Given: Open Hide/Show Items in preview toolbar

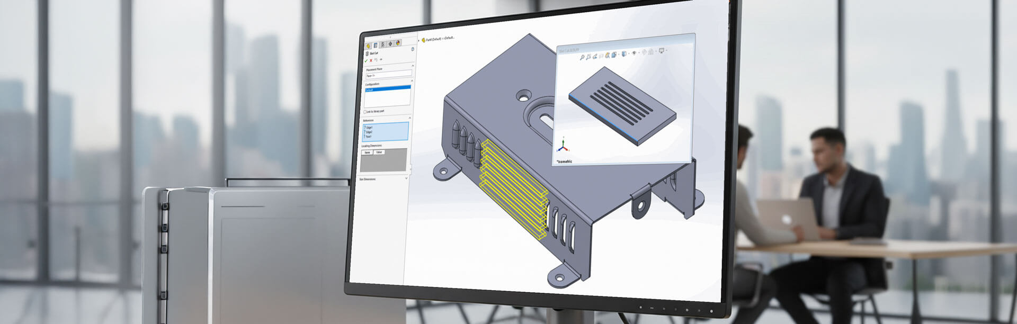Looking at the screenshot, I should 634,53.
